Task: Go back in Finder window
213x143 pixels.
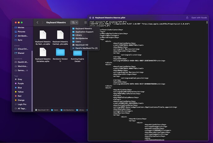Action: 37,23
